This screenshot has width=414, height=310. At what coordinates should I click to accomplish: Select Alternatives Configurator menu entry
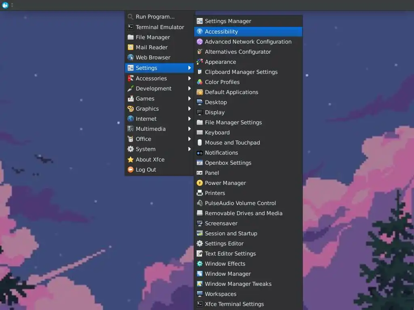click(x=248, y=52)
